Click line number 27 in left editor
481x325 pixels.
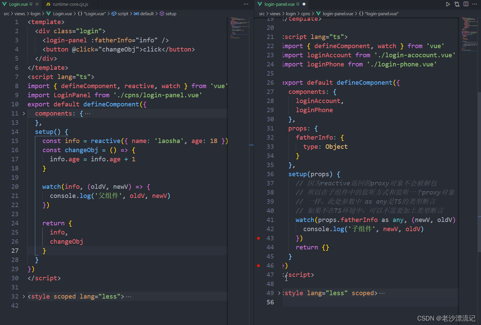click(15, 251)
